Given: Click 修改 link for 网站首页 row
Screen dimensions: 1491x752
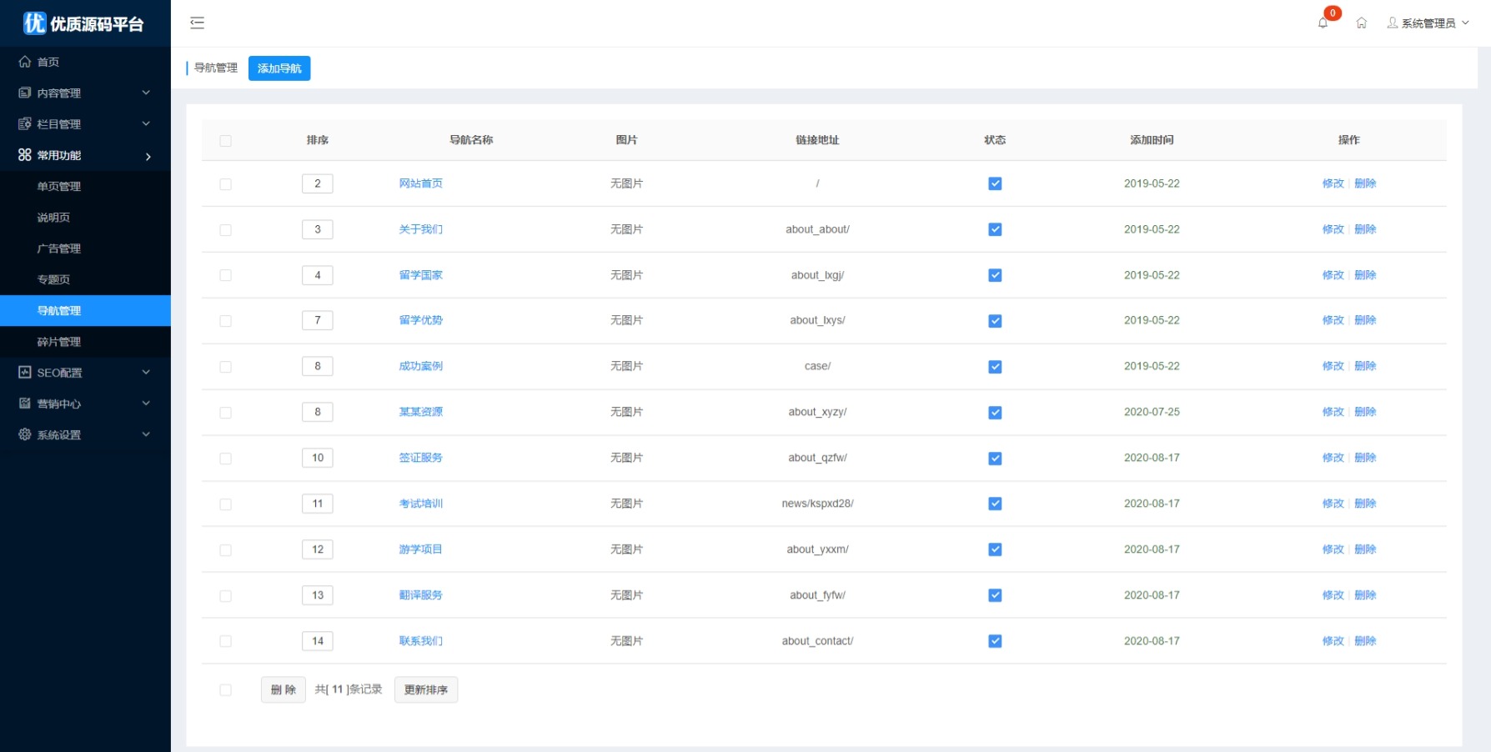Looking at the screenshot, I should coord(1333,183).
